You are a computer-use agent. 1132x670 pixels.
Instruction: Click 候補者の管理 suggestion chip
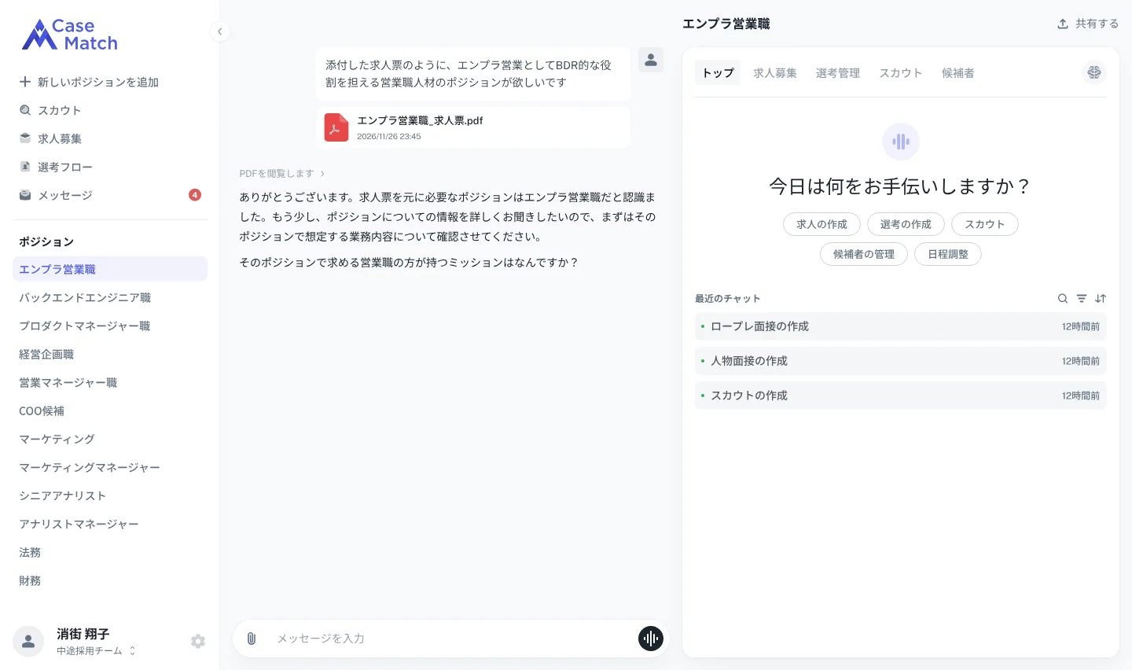(x=864, y=254)
